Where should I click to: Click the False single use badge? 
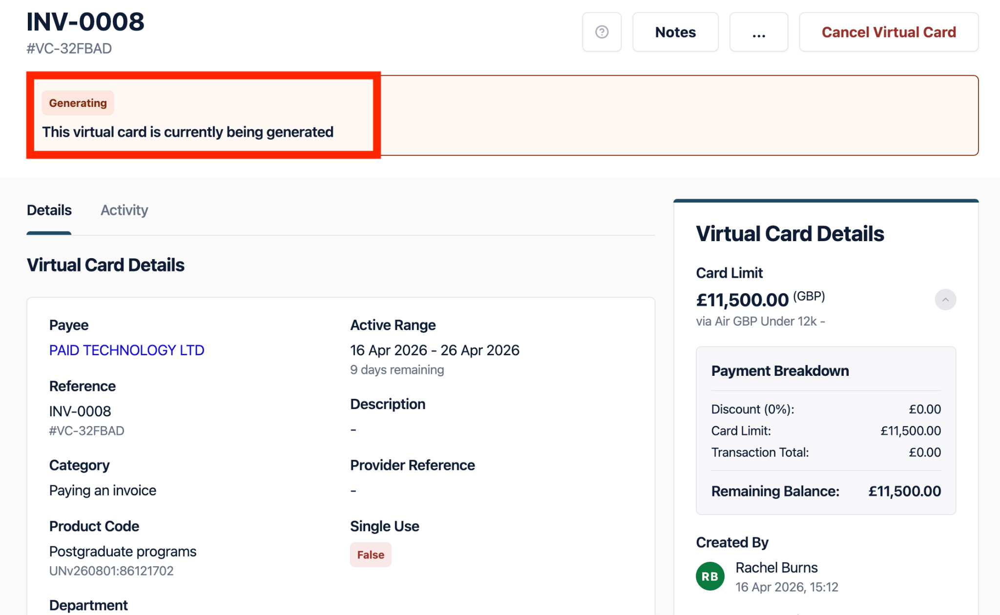point(371,555)
